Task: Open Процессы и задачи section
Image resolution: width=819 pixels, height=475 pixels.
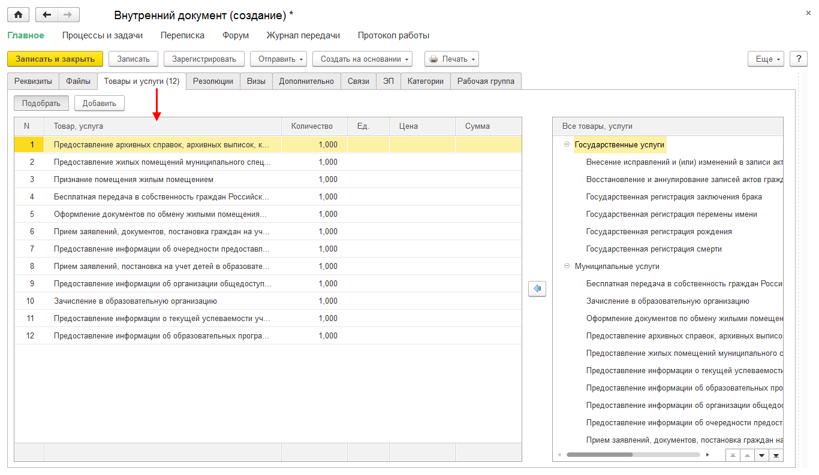Action: coord(103,35)
